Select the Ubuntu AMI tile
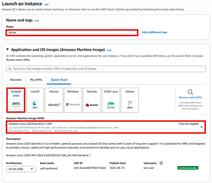 54,100
